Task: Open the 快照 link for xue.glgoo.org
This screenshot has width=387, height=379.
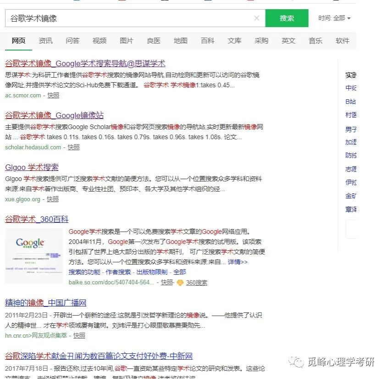Action: [53, 199]
